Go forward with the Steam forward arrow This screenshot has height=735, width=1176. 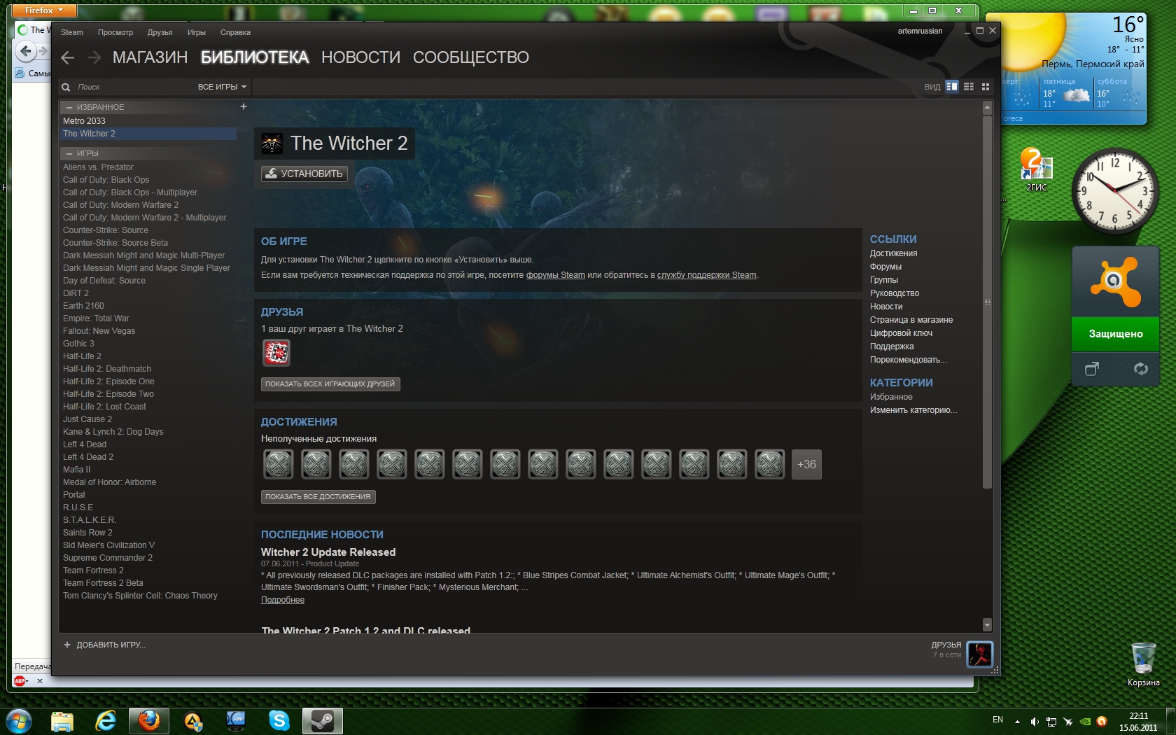pyautogui.click(x=94, y=58)
